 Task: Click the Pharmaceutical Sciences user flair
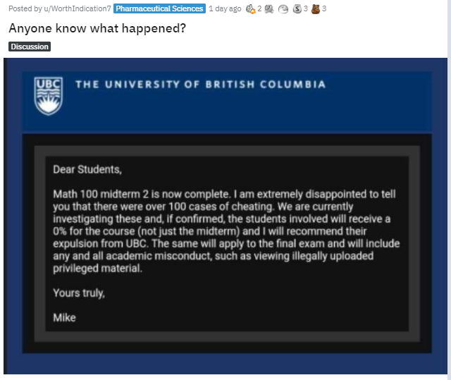click(x=159, y=8)
